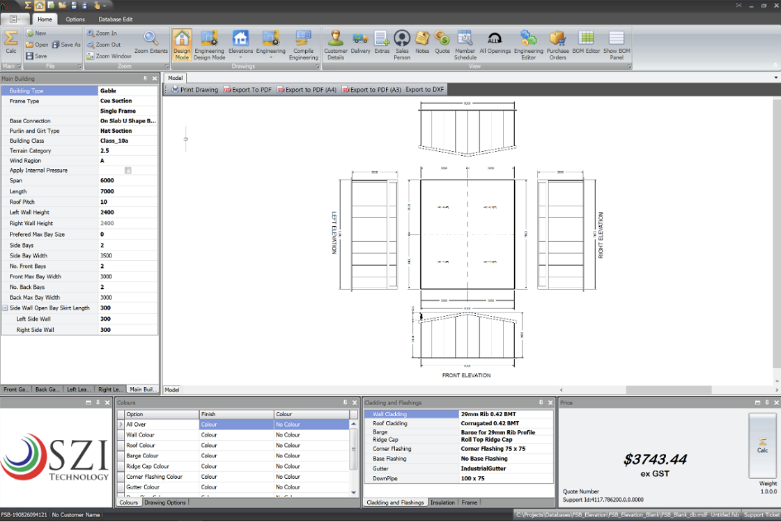Click Zoom Extents magnifier

(151, 42)
